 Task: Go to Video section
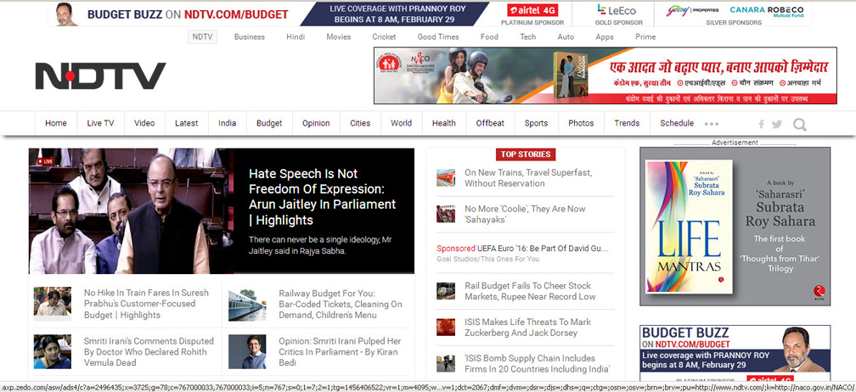(144, 123)
